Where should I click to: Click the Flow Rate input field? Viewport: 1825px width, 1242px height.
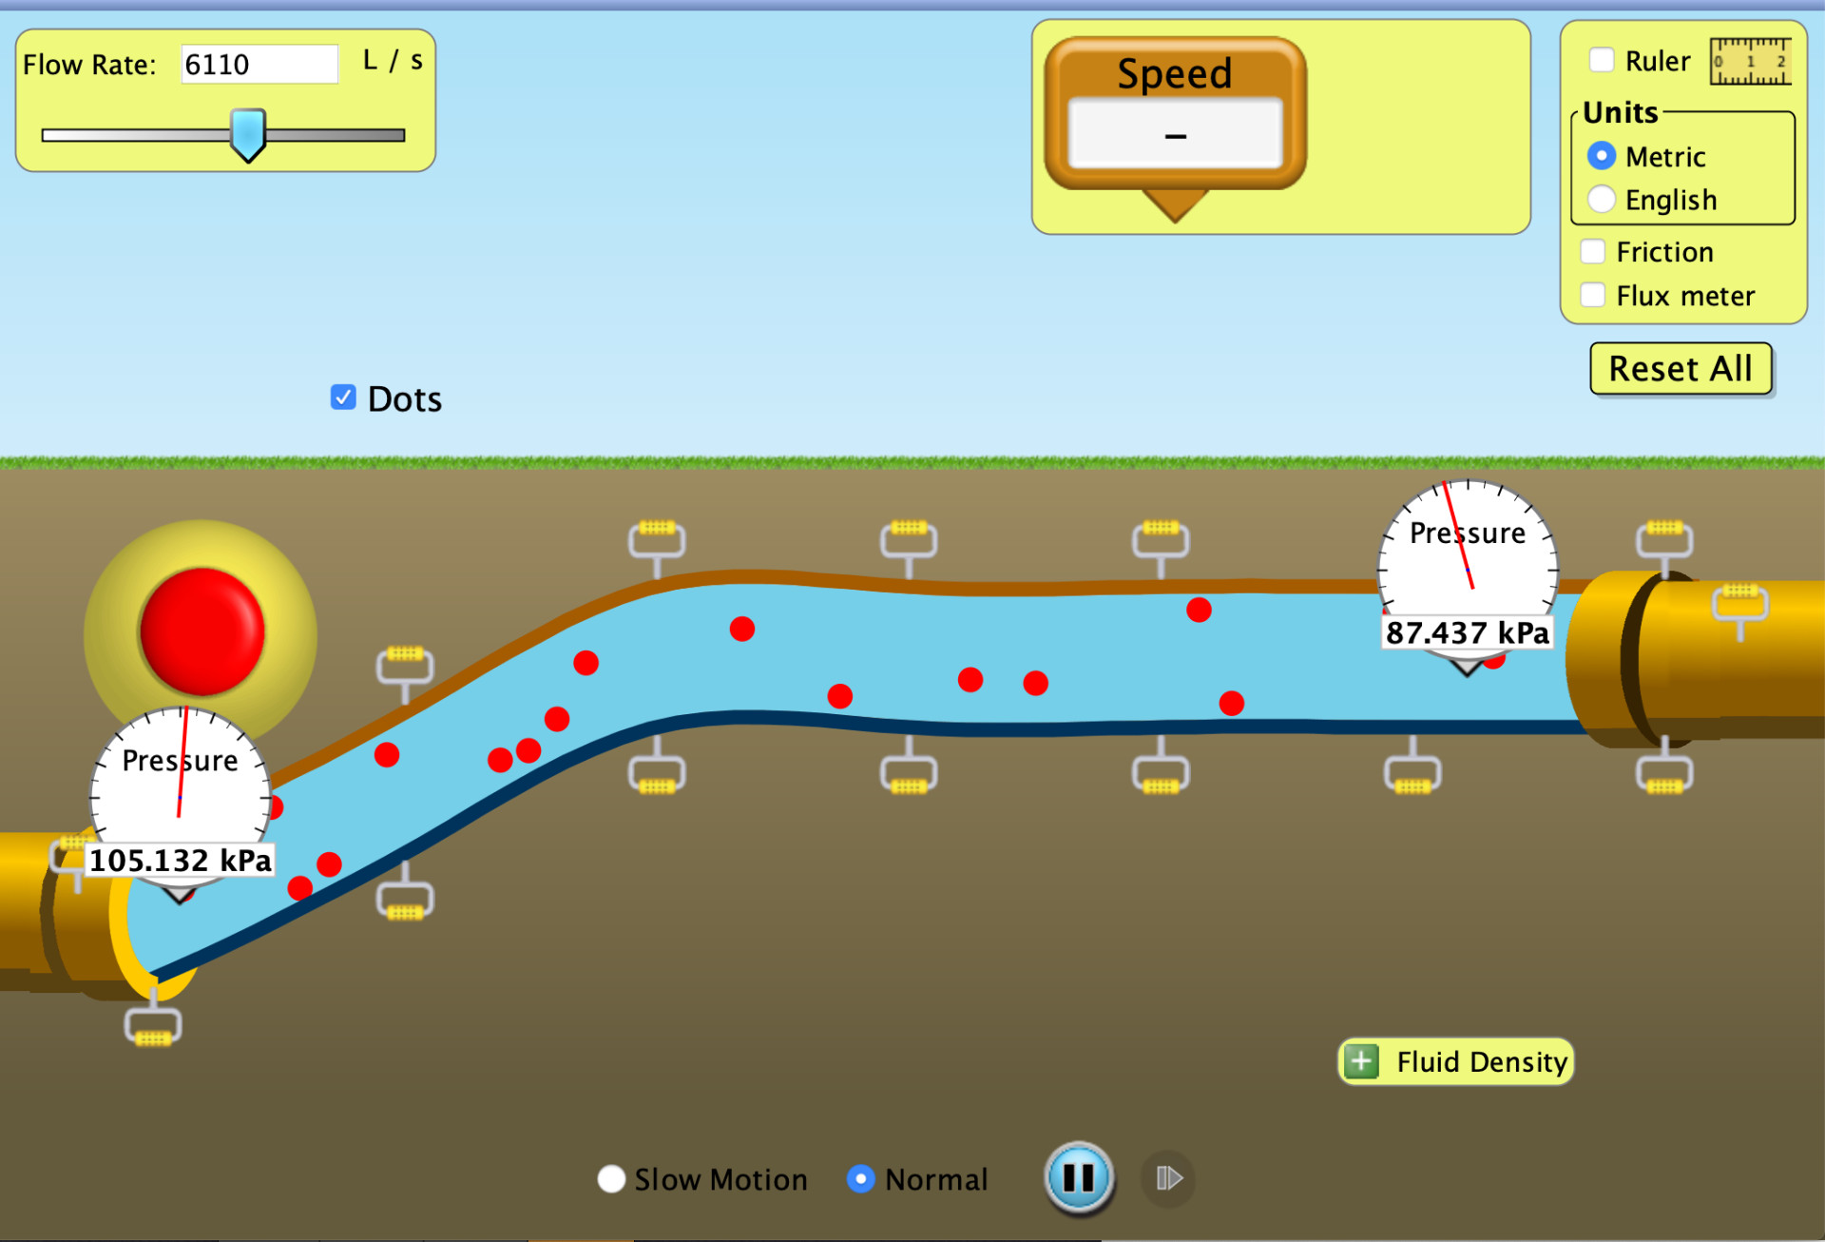coord(259,65)
